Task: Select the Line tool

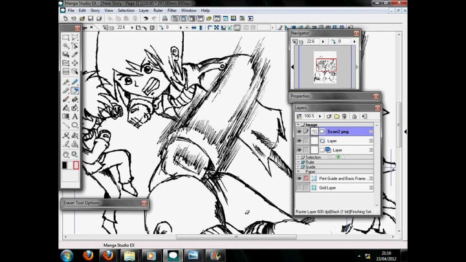Action: (x=65, y=125)
